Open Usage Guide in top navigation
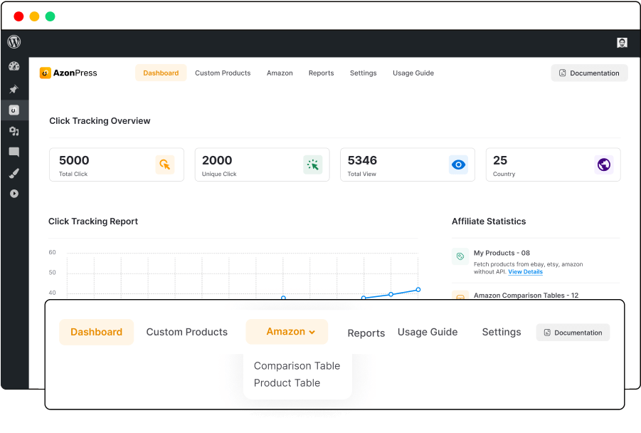 [x=413, y=73]
